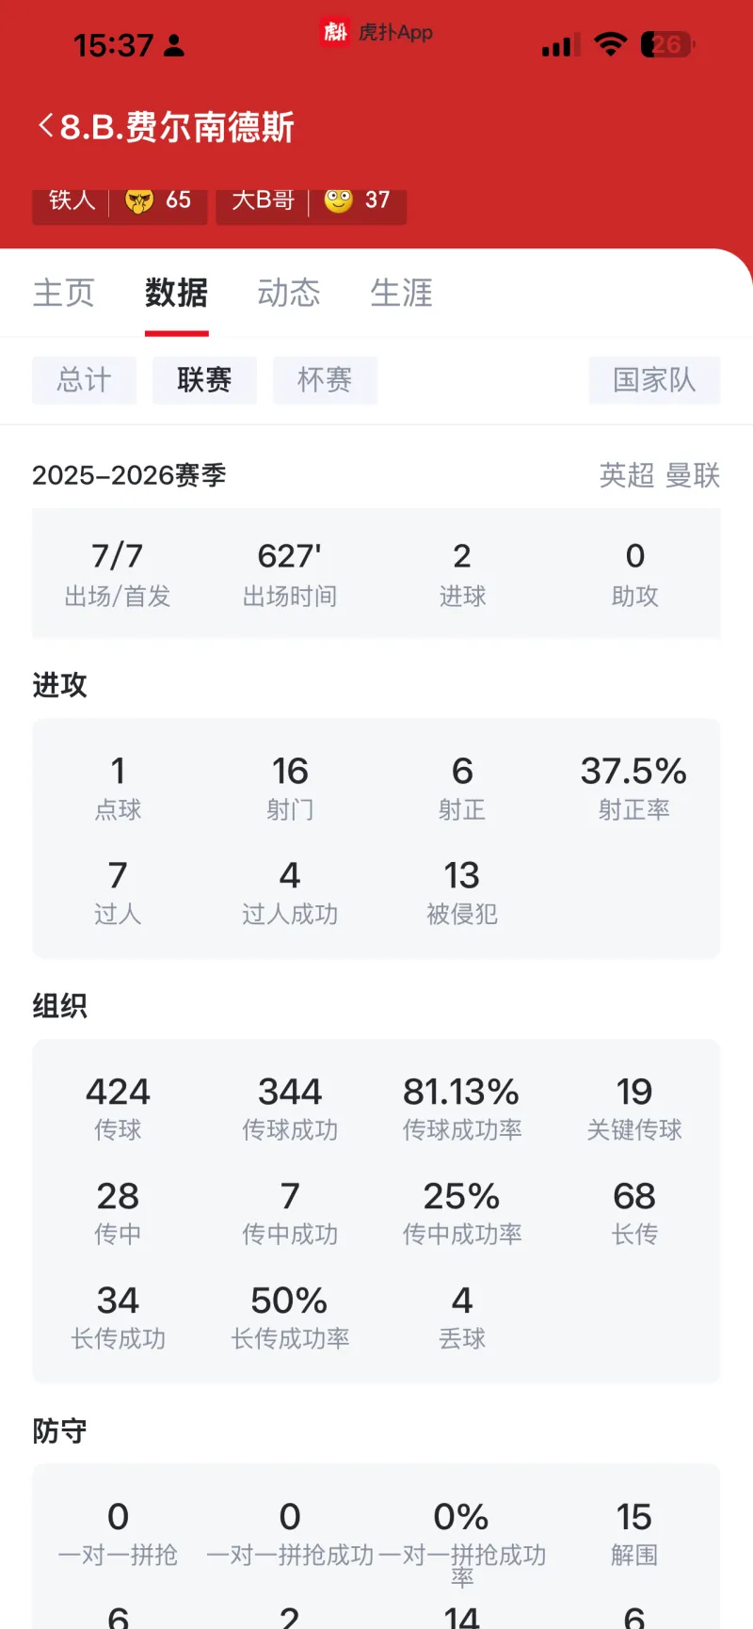
Task: Tap the 2025–2026赛季 season label
Action: point(130,475)
